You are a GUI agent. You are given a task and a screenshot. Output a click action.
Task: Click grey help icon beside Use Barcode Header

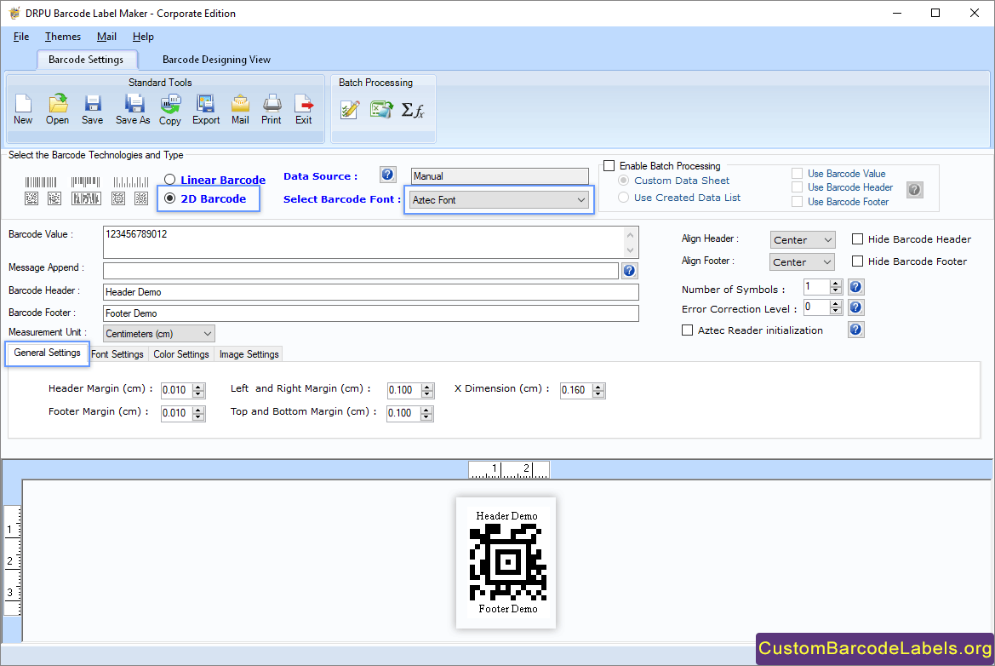914,189
